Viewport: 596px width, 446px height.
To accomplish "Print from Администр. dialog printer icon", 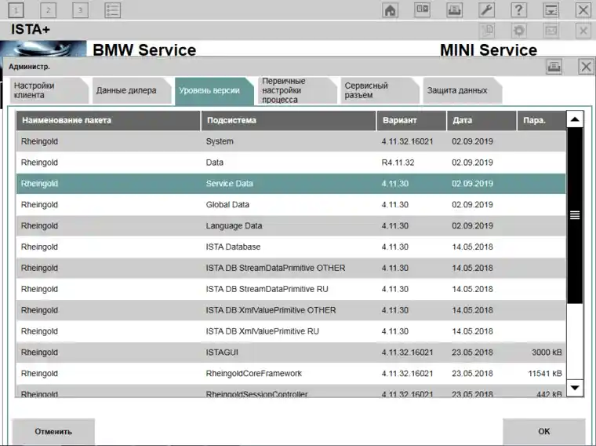I will coord(554,67).
